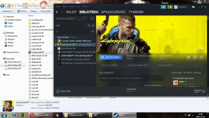Open Centrum społeczności link

(138, 65)
